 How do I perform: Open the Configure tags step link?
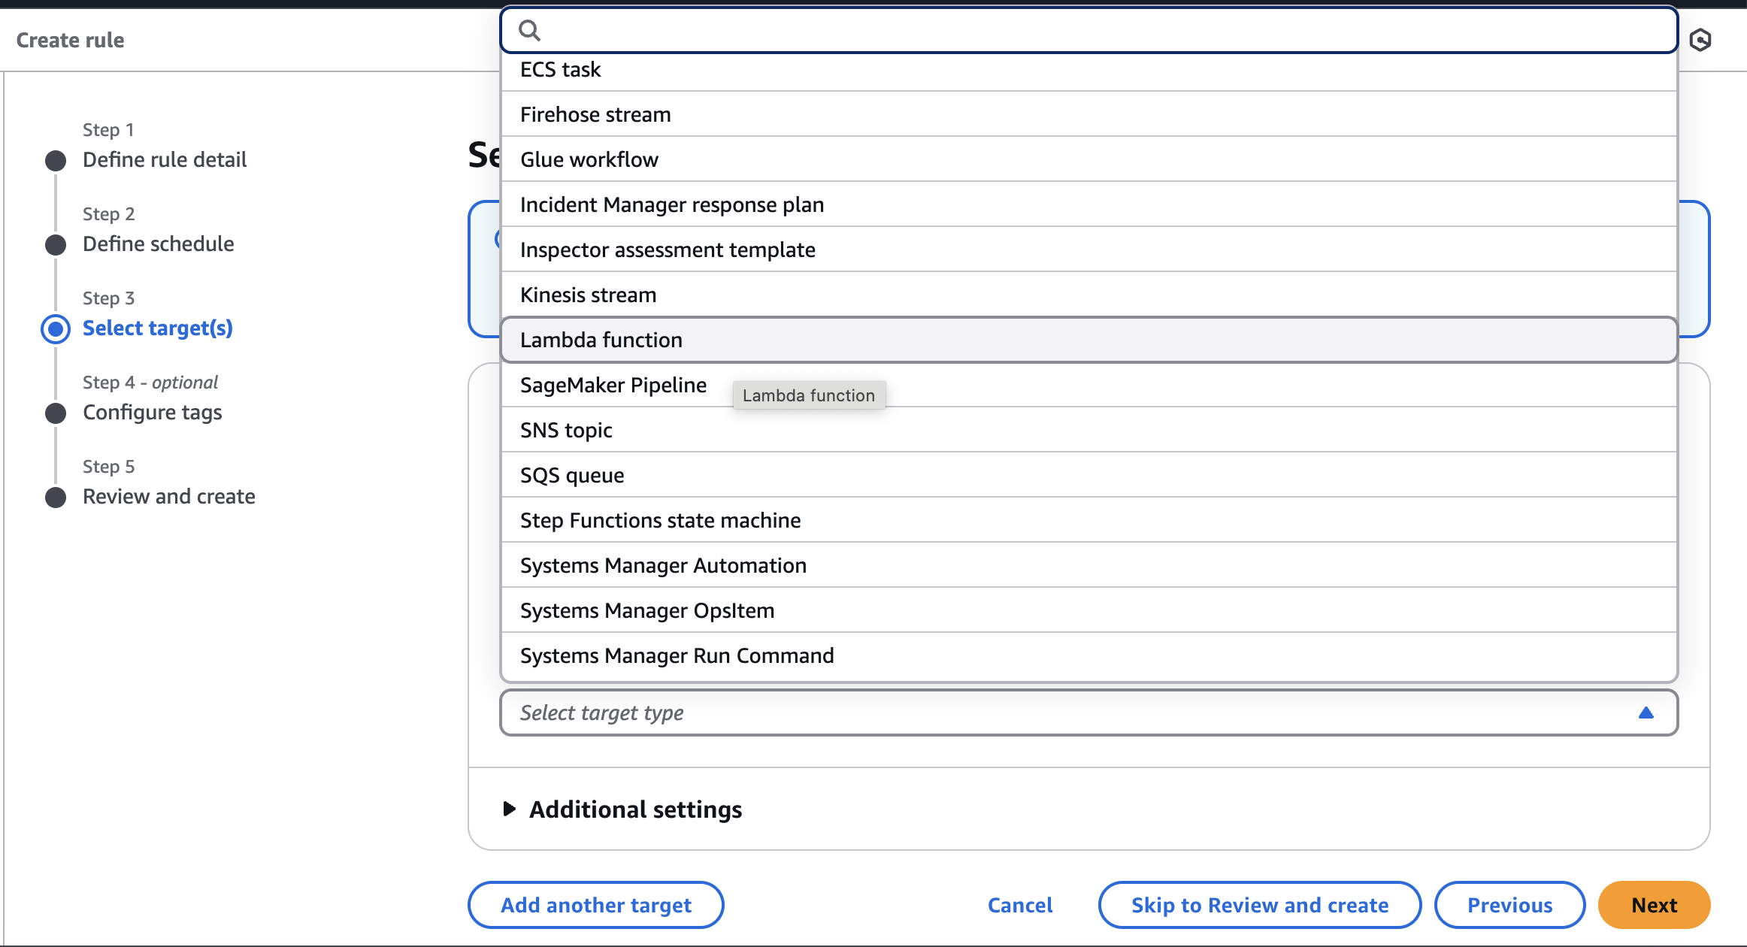pos(153,412)
